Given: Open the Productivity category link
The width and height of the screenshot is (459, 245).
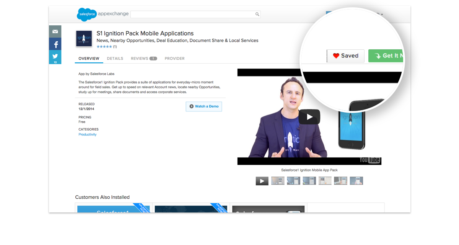Looking at the screenshot, I should (88, 134).
